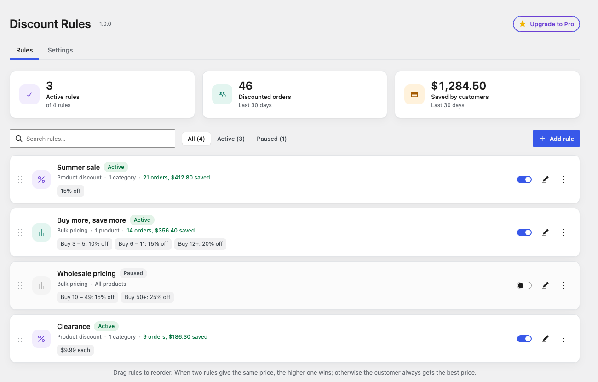The width and height of the screenshot is (598, 382).
Task: Disable the Buy more, save more toggle
Action: point(524,232)
